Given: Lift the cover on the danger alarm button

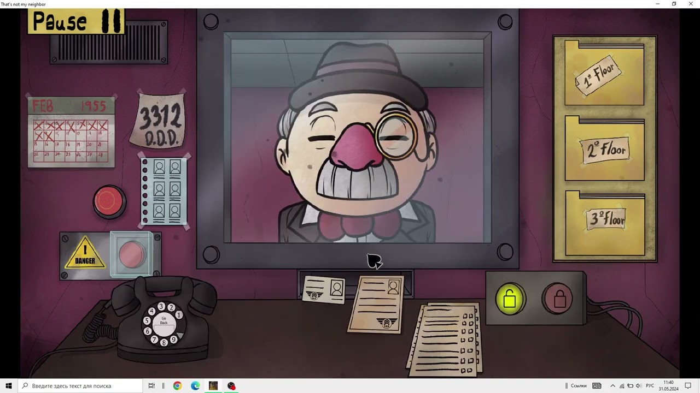Looking at the screenshot, I should coord(132,254).
